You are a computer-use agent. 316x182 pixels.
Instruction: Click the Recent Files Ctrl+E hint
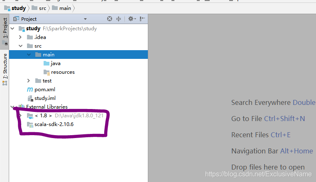(x=261, y=135)
